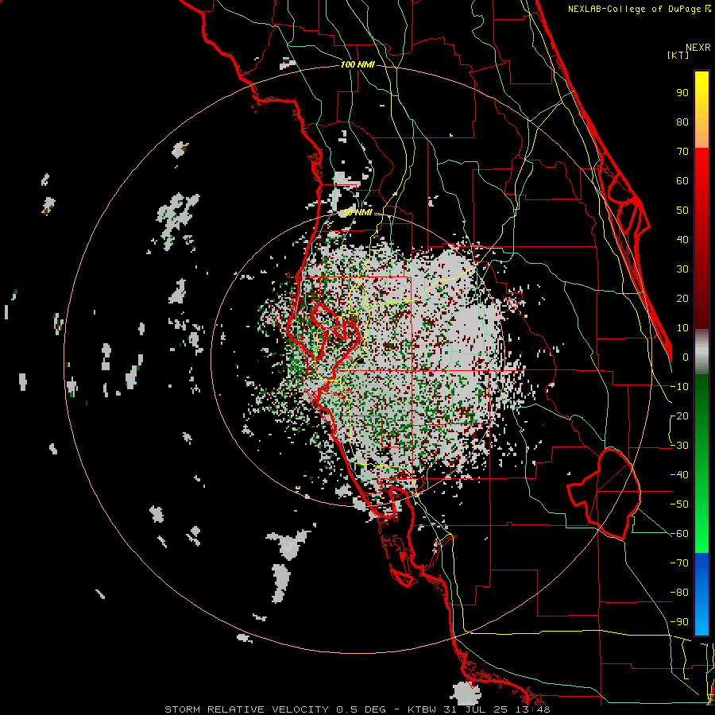Select the -90 value on velocity scale

click(679, 621)
